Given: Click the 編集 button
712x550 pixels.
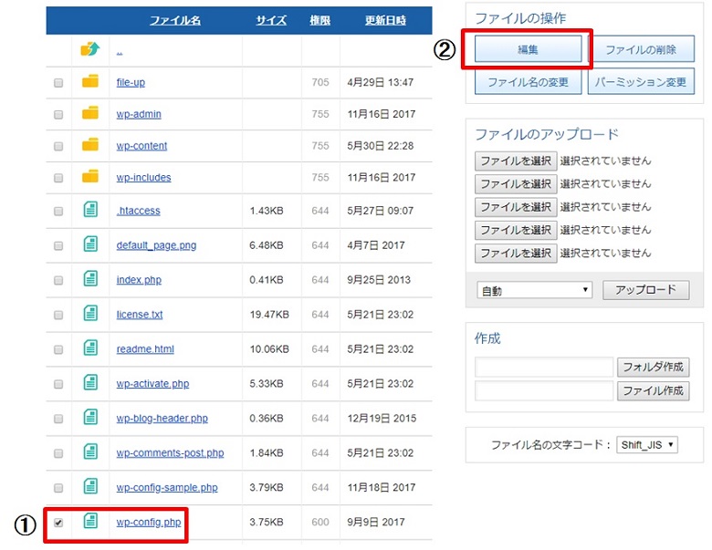Looking at the screenshot, I should [x=529, y=49].
